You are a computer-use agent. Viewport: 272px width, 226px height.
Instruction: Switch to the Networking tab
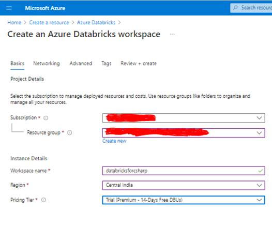[47, 64]
